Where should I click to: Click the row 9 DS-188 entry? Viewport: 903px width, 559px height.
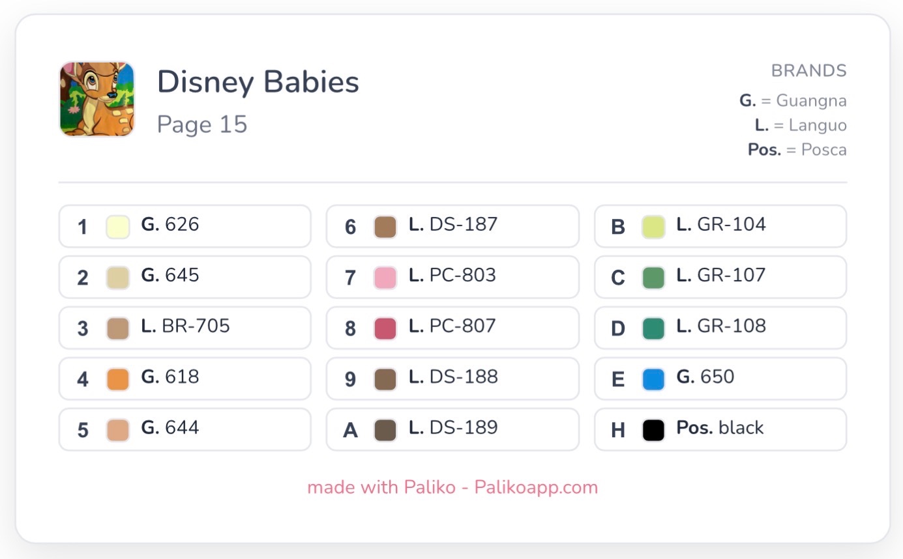452,379
